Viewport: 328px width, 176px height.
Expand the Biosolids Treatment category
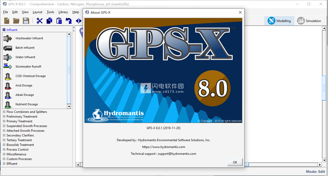[x=4, y=145]
